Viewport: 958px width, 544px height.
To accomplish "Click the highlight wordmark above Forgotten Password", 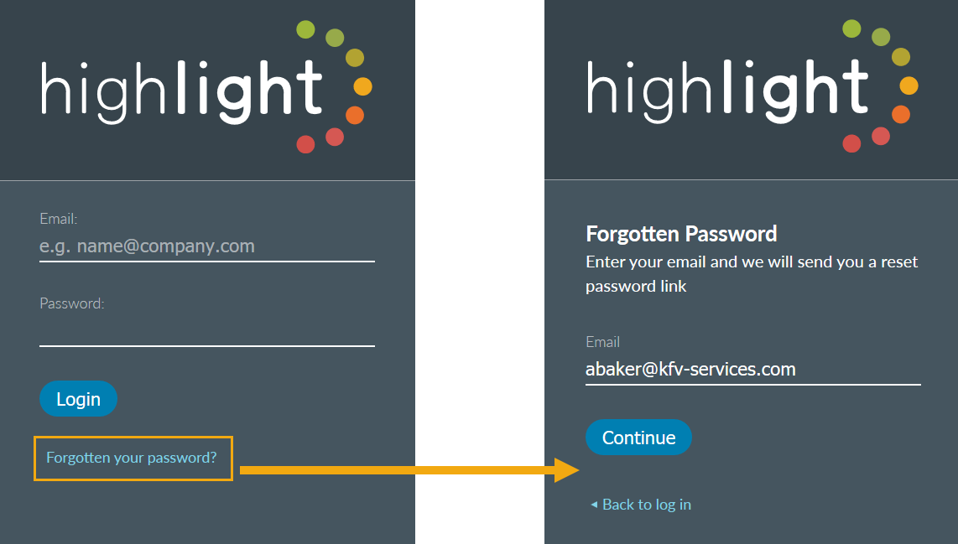I will pyautogui.click(x=727, y=88).
